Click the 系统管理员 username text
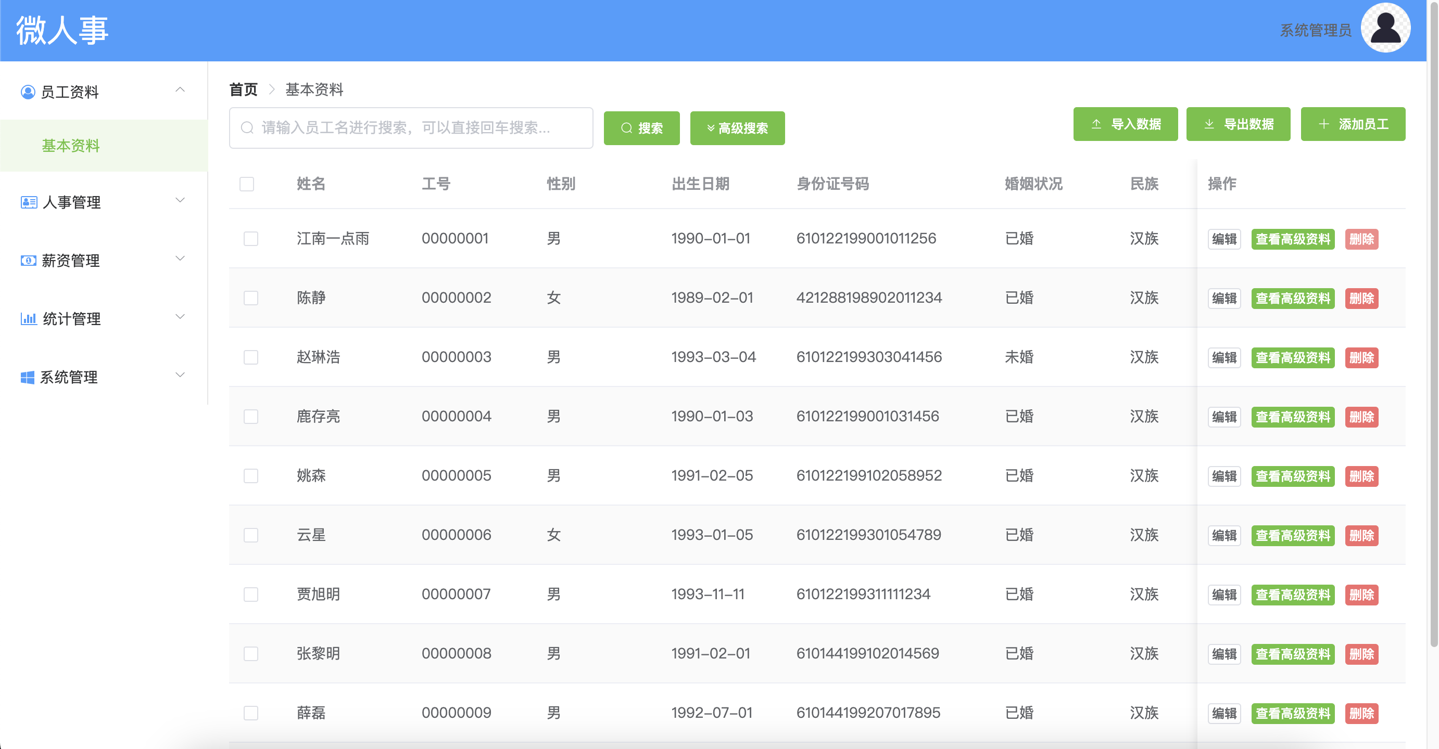The width and height of the screenshot is (1439, 749). (1316, 30)
